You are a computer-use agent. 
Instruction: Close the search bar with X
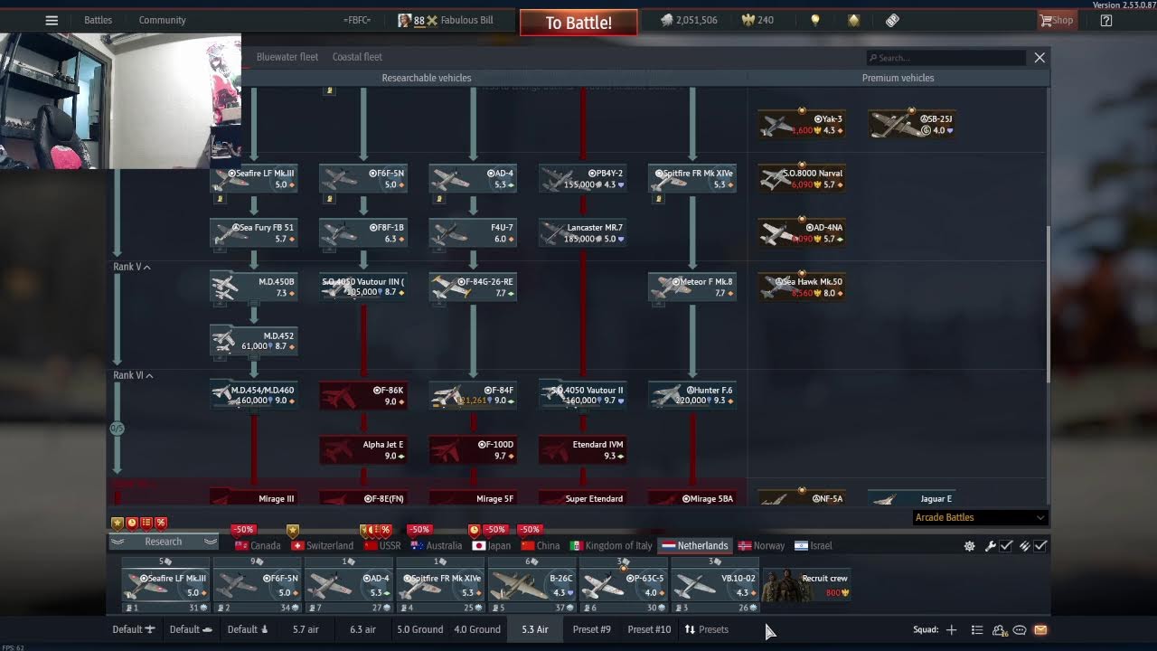coord(1039,58)
